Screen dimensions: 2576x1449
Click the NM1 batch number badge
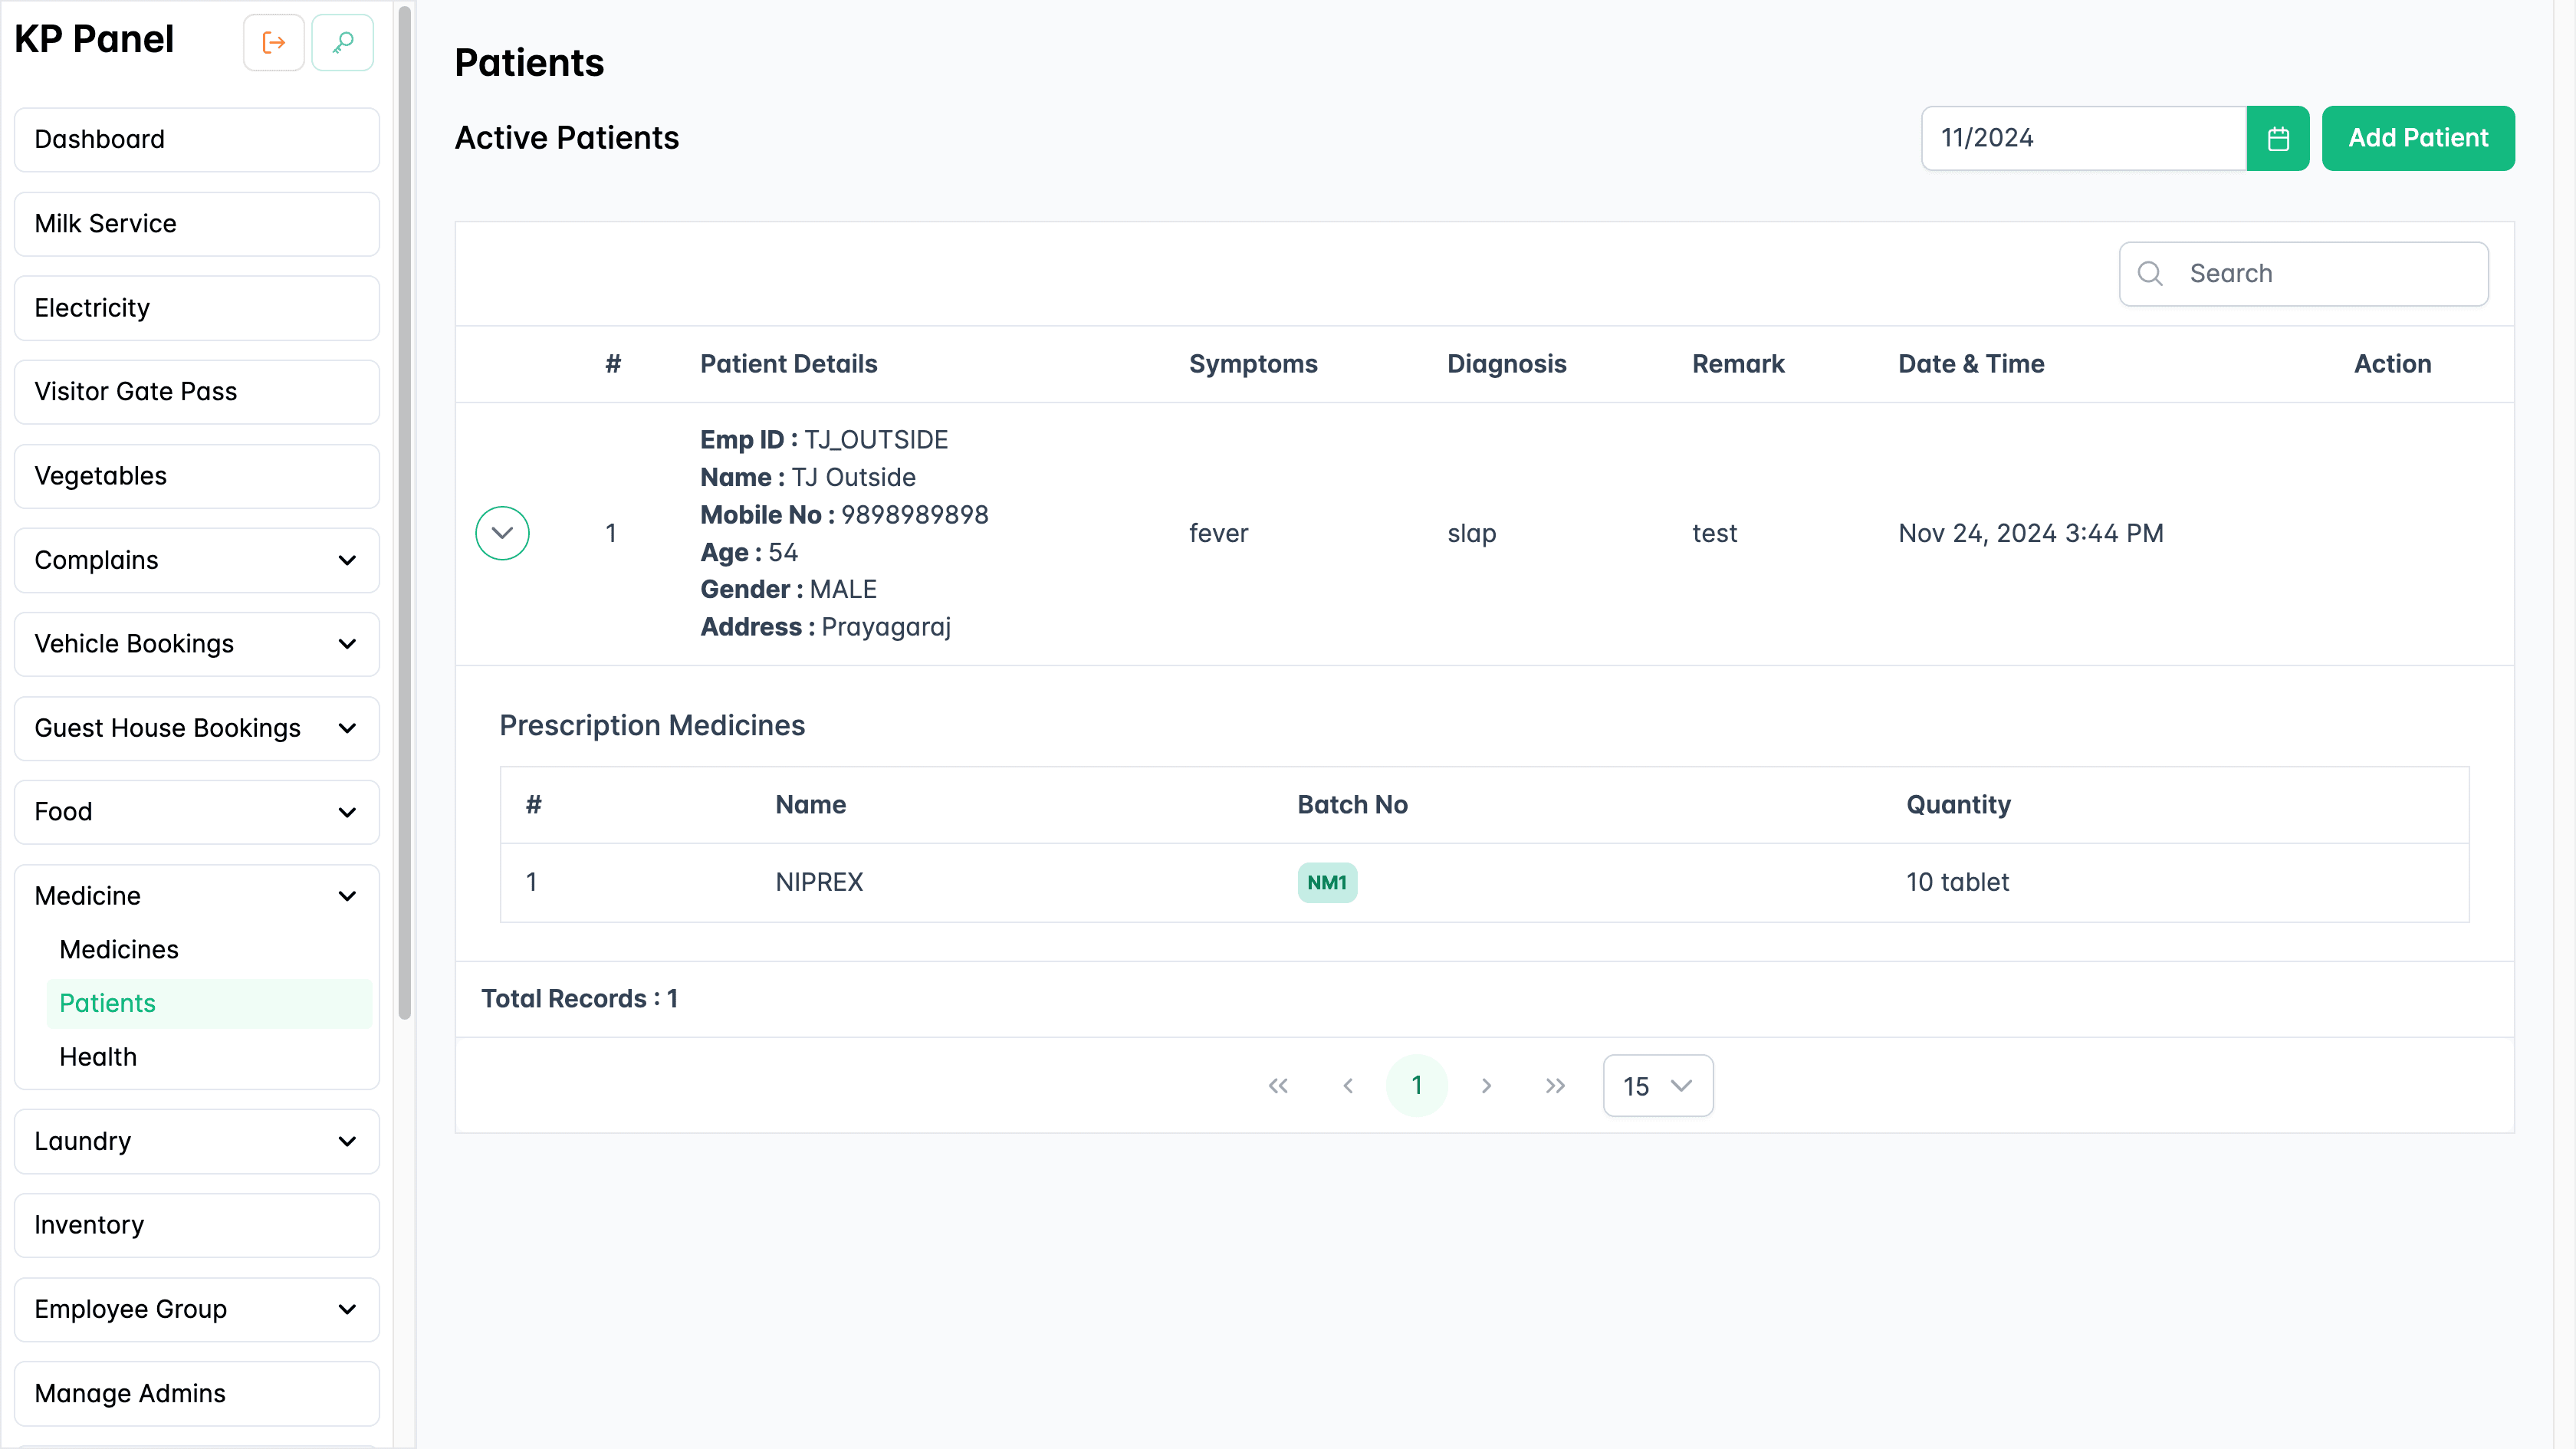(1326, 882)
